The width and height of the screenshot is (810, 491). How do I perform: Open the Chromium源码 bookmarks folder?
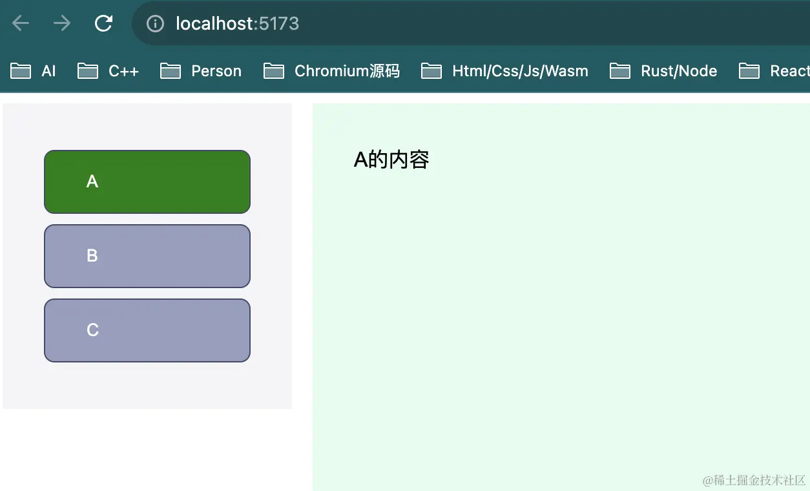[331, 71]
